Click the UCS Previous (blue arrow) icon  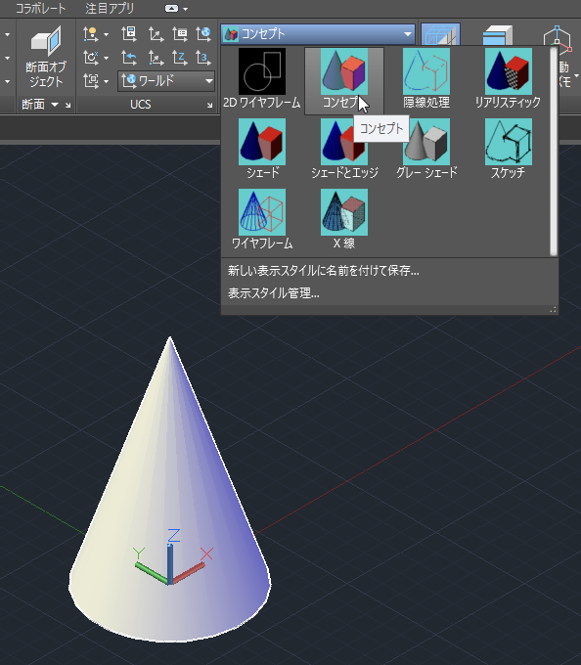[129, 58]
